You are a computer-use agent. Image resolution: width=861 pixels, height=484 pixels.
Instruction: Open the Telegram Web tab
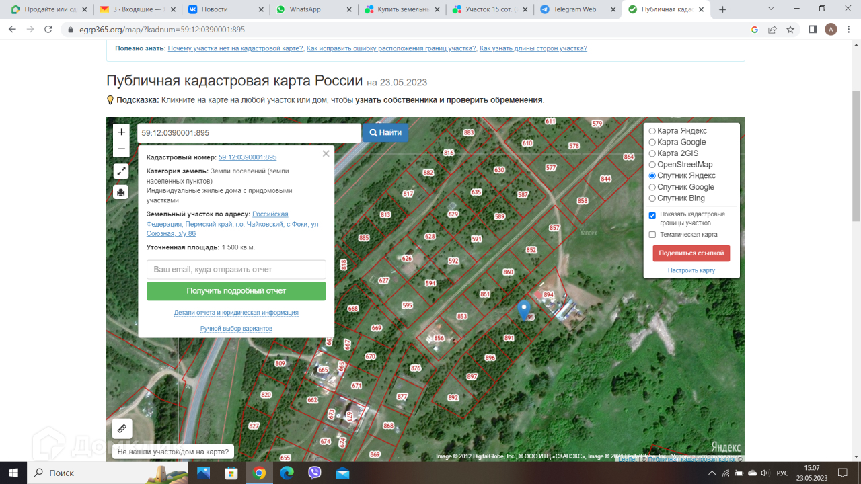(574, 9)
